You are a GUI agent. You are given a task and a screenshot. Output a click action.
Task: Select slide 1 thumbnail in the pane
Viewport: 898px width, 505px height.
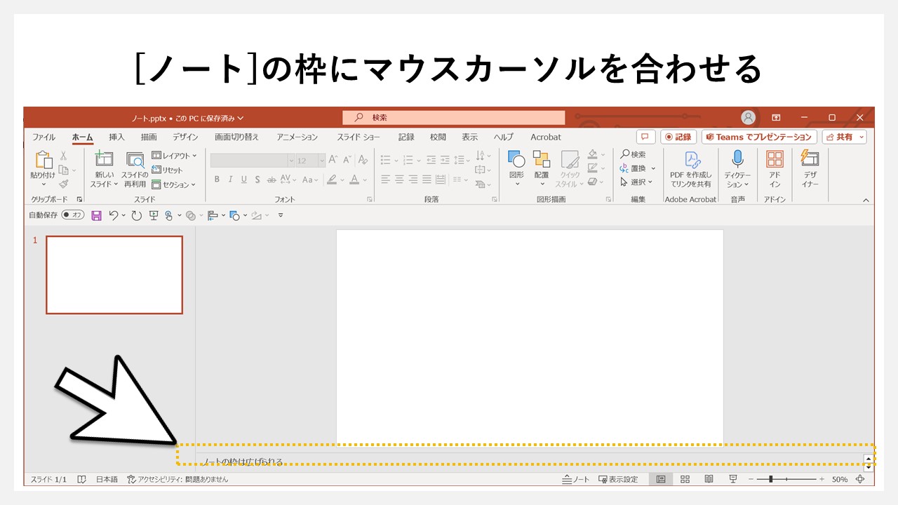point(114,274)
